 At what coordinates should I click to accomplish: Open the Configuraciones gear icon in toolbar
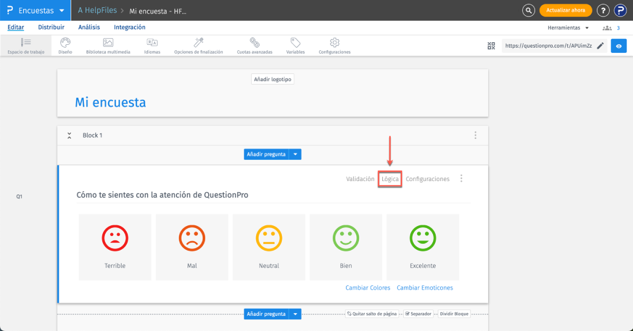(x=334, y=43)
